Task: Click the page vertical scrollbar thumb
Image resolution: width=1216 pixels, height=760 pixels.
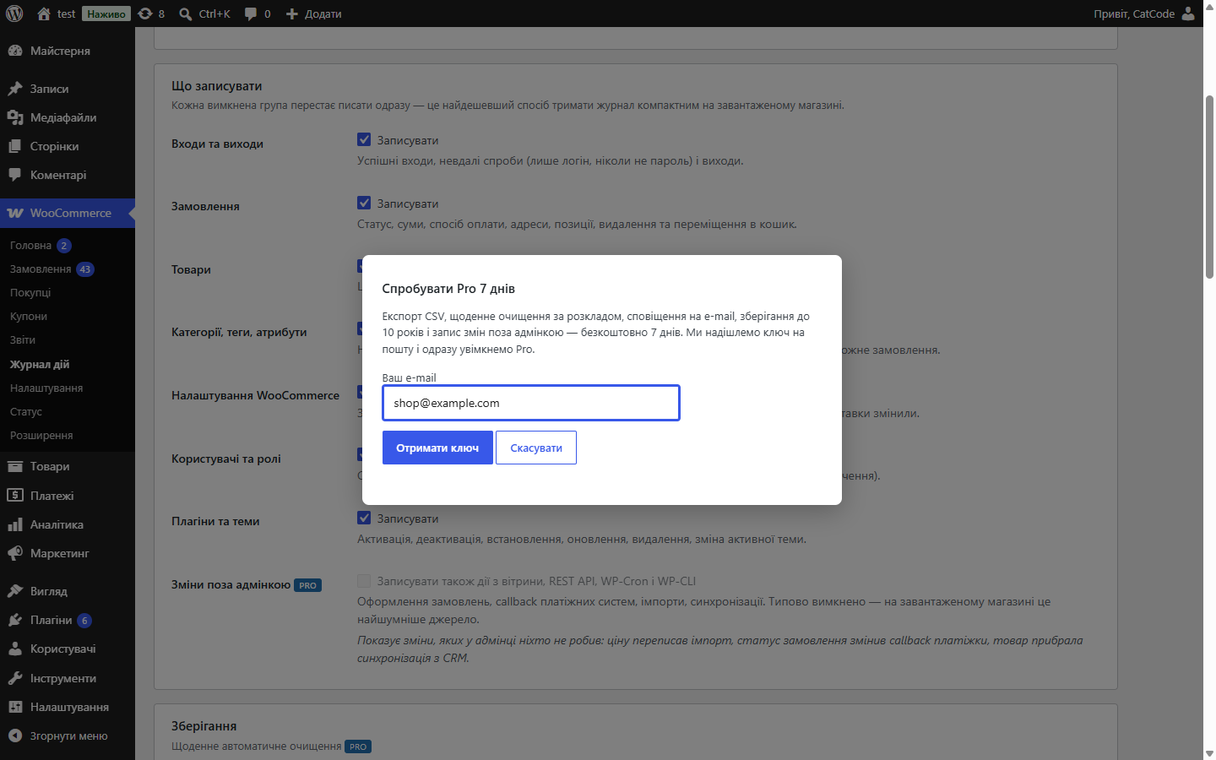Action: (1209, 187)
